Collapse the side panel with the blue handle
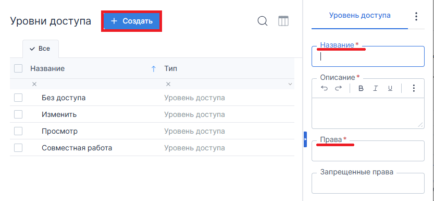 [305, 139]
